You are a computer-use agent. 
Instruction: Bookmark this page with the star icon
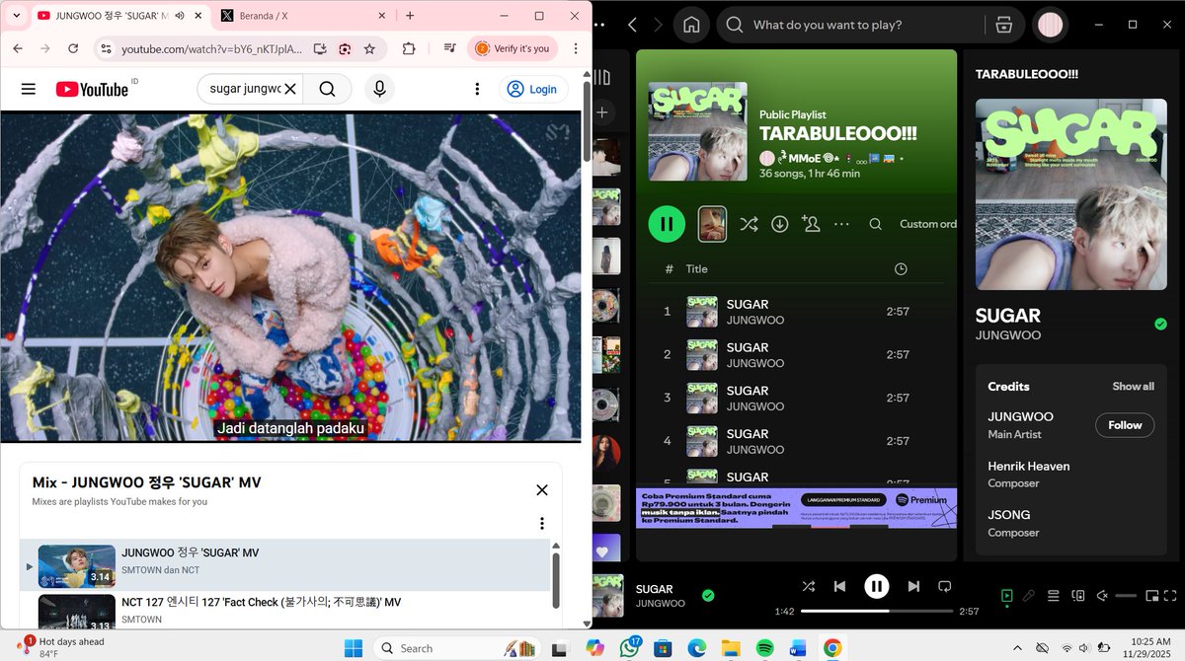[369, 48]
